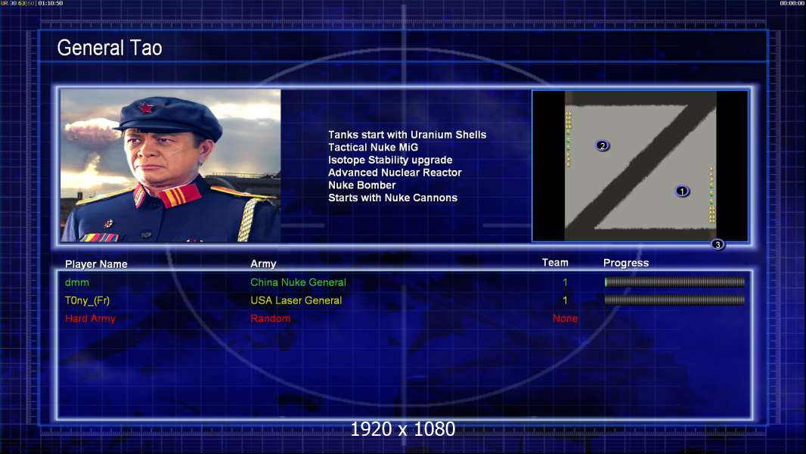The height and width of the screenshot is (454, 806).
Task: Click team number for T0ny_(Fr)
Action: tap(565, 300)
